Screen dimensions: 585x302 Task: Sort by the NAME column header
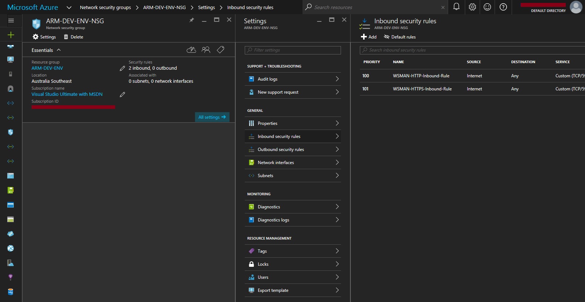pyautogui.click(x=398, y=62)
